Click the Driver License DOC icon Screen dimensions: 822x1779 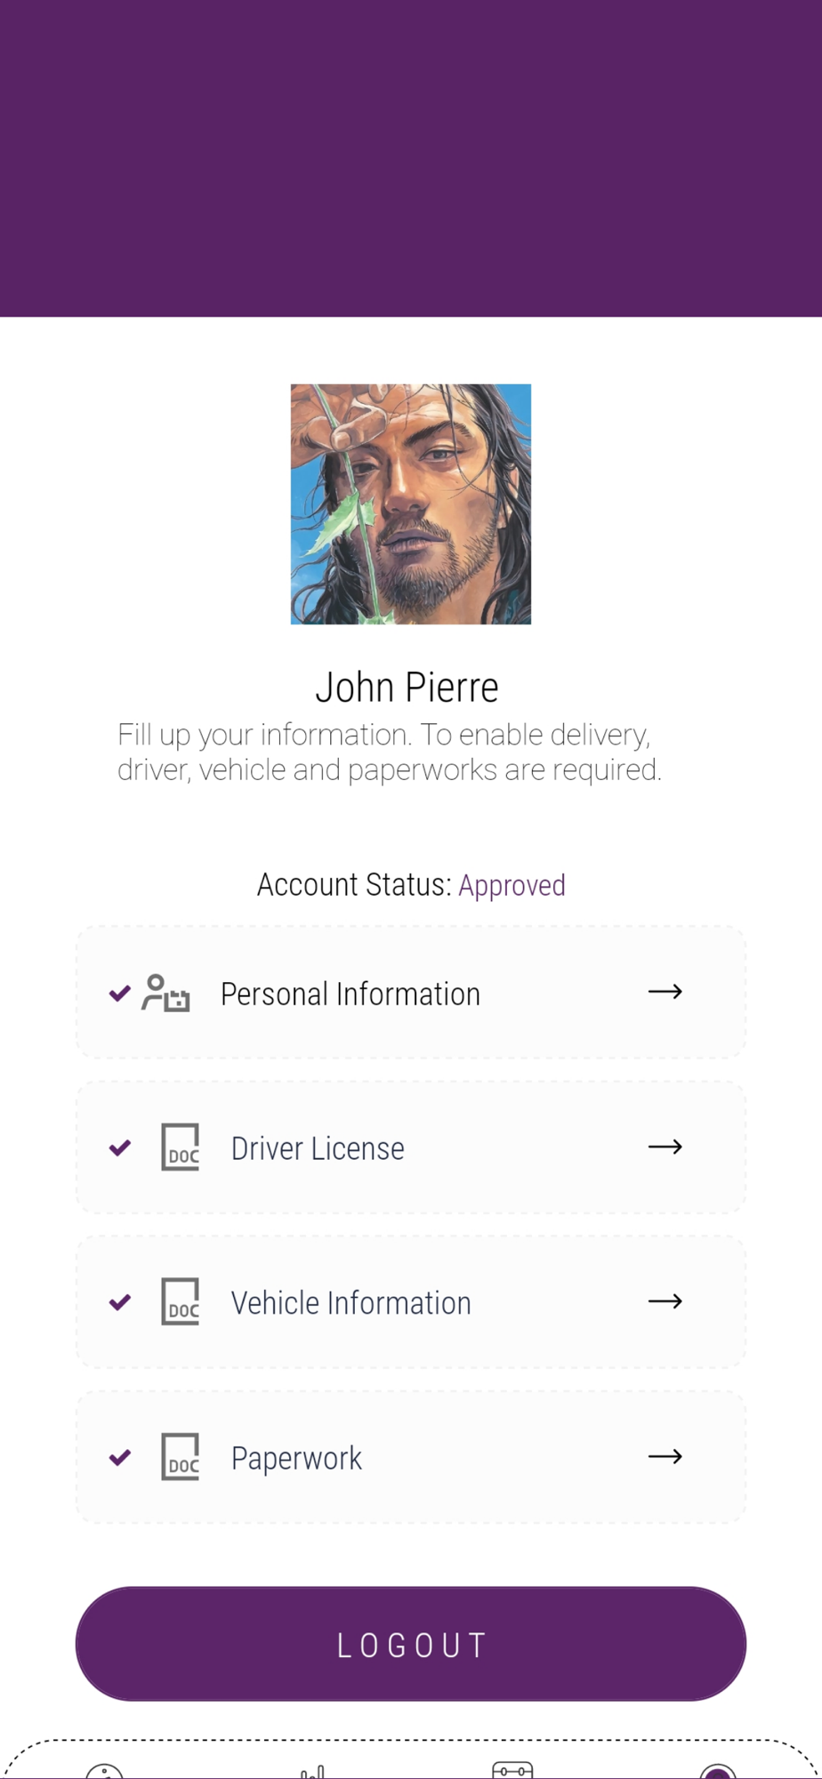tap(180, 1147)
